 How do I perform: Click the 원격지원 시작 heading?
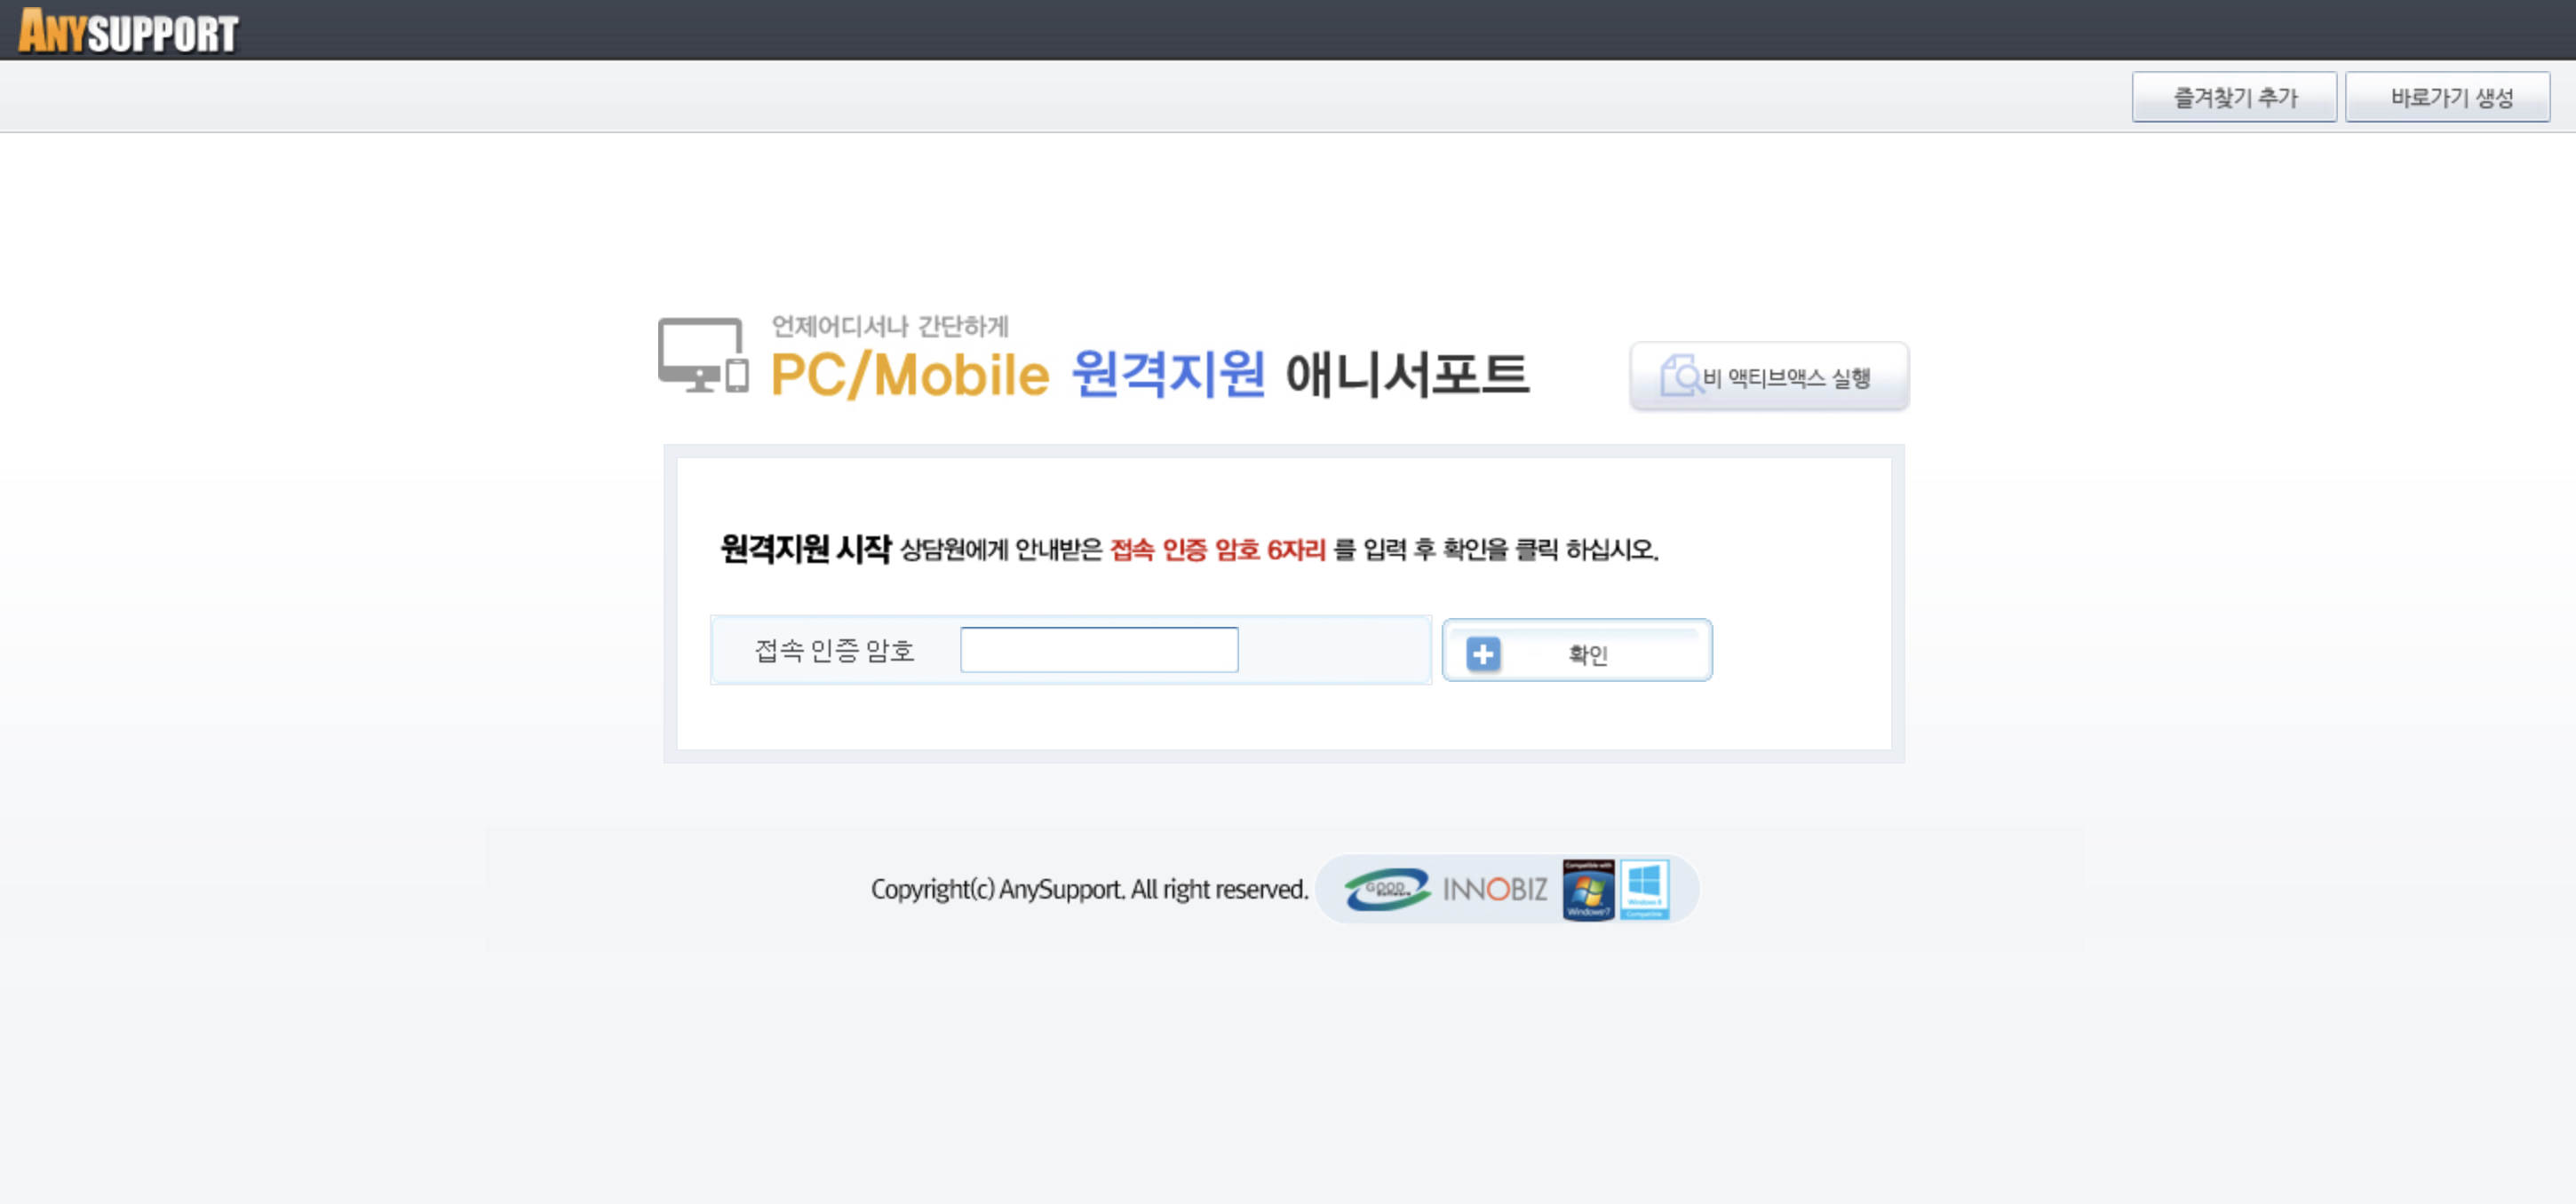click(x=805, y=548)
